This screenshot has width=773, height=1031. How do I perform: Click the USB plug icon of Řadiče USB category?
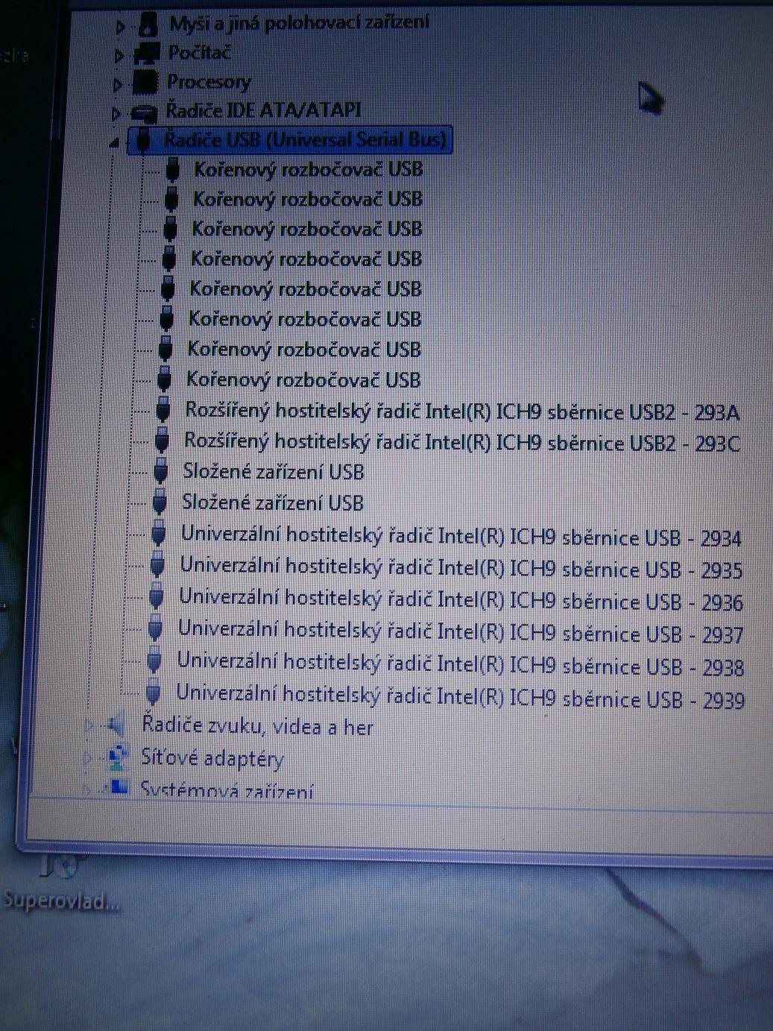click(143, 140)
